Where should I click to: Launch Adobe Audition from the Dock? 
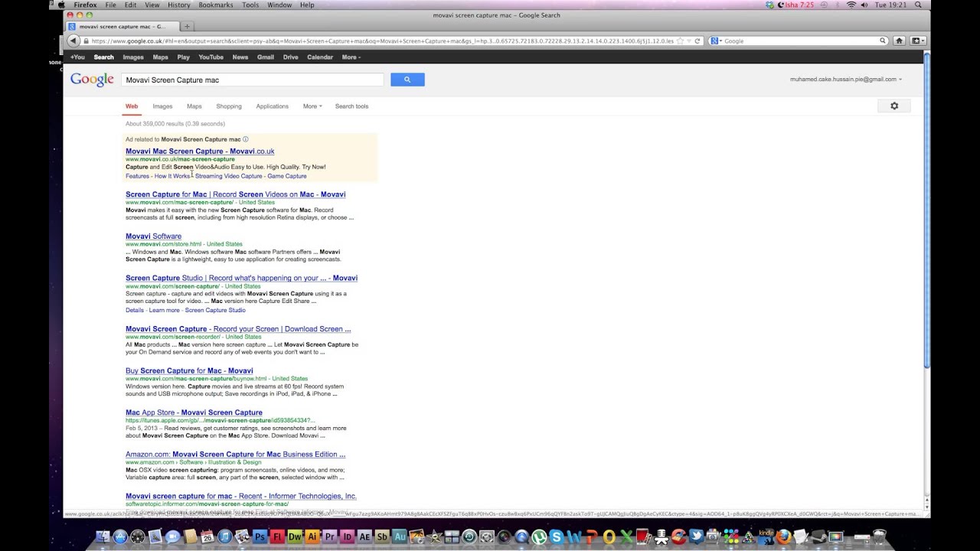point(400,537)
